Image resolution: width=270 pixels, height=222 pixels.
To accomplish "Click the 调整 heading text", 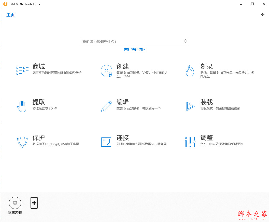I will tap(206, 138).
